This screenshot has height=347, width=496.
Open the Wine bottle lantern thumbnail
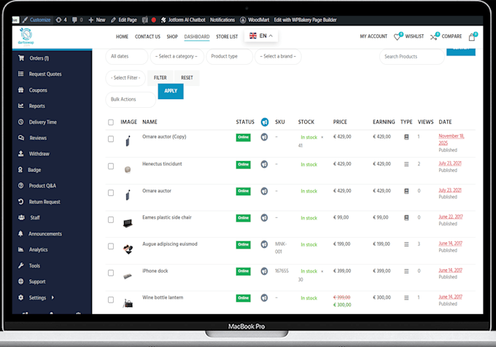[x=128, y=303]
